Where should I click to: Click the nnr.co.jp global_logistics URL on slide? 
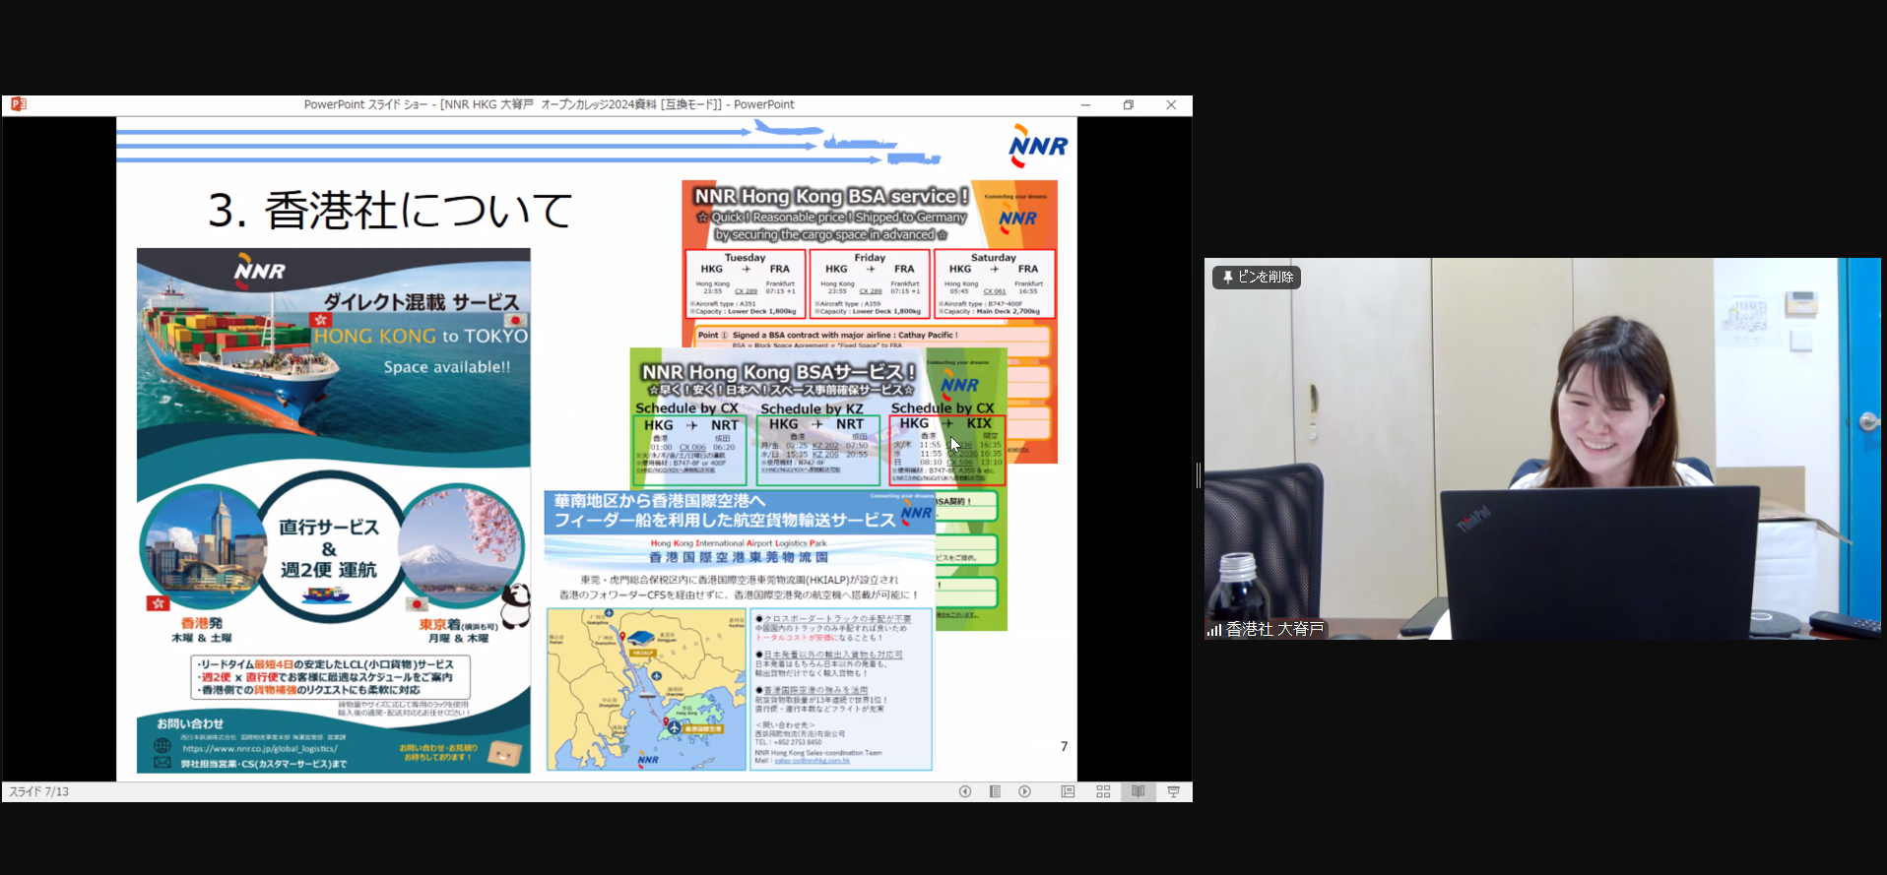click(260, 749)
